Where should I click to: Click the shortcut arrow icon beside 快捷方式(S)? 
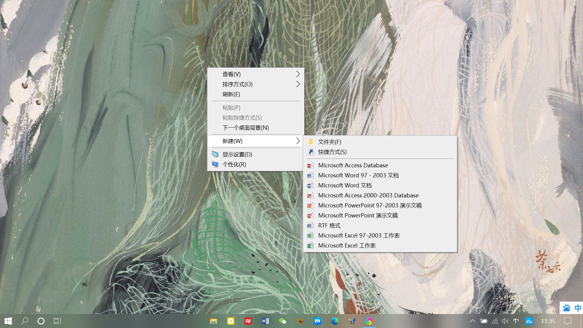(x=310, y=152)
